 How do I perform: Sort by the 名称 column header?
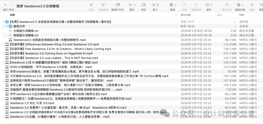click(x=12, y=15)
